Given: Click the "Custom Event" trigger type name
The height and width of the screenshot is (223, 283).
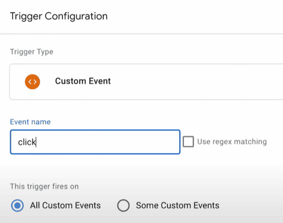Looking at the screenshot, I should tap(83, 81).
